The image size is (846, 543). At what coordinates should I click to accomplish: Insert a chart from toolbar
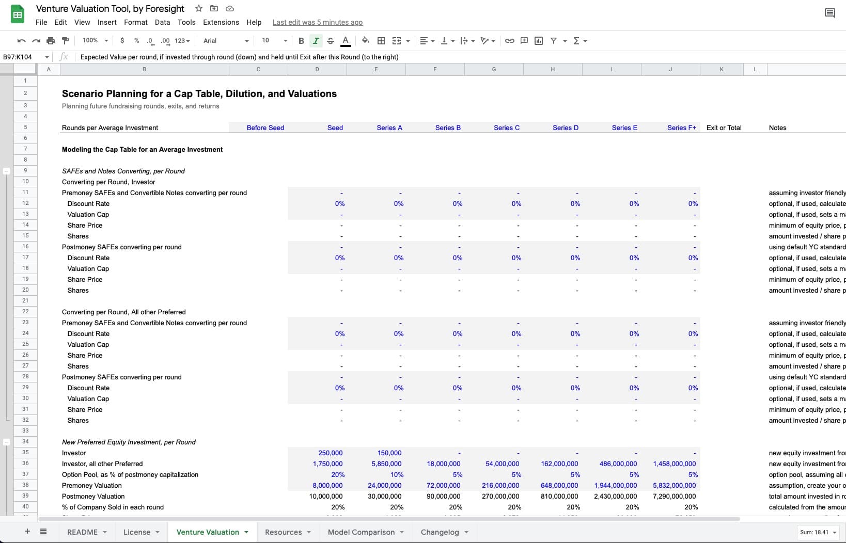click(x=539, y=41)
